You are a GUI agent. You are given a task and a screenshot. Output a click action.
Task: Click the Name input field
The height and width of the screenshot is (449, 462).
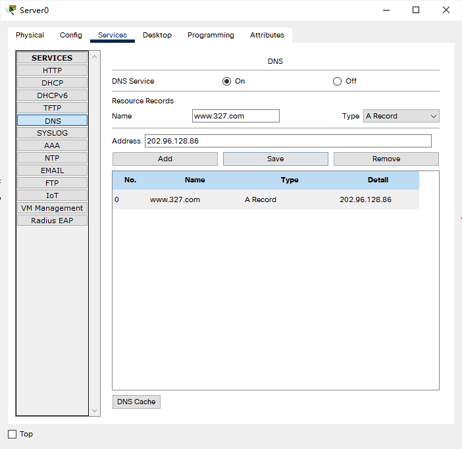click(x=236, y=116)
